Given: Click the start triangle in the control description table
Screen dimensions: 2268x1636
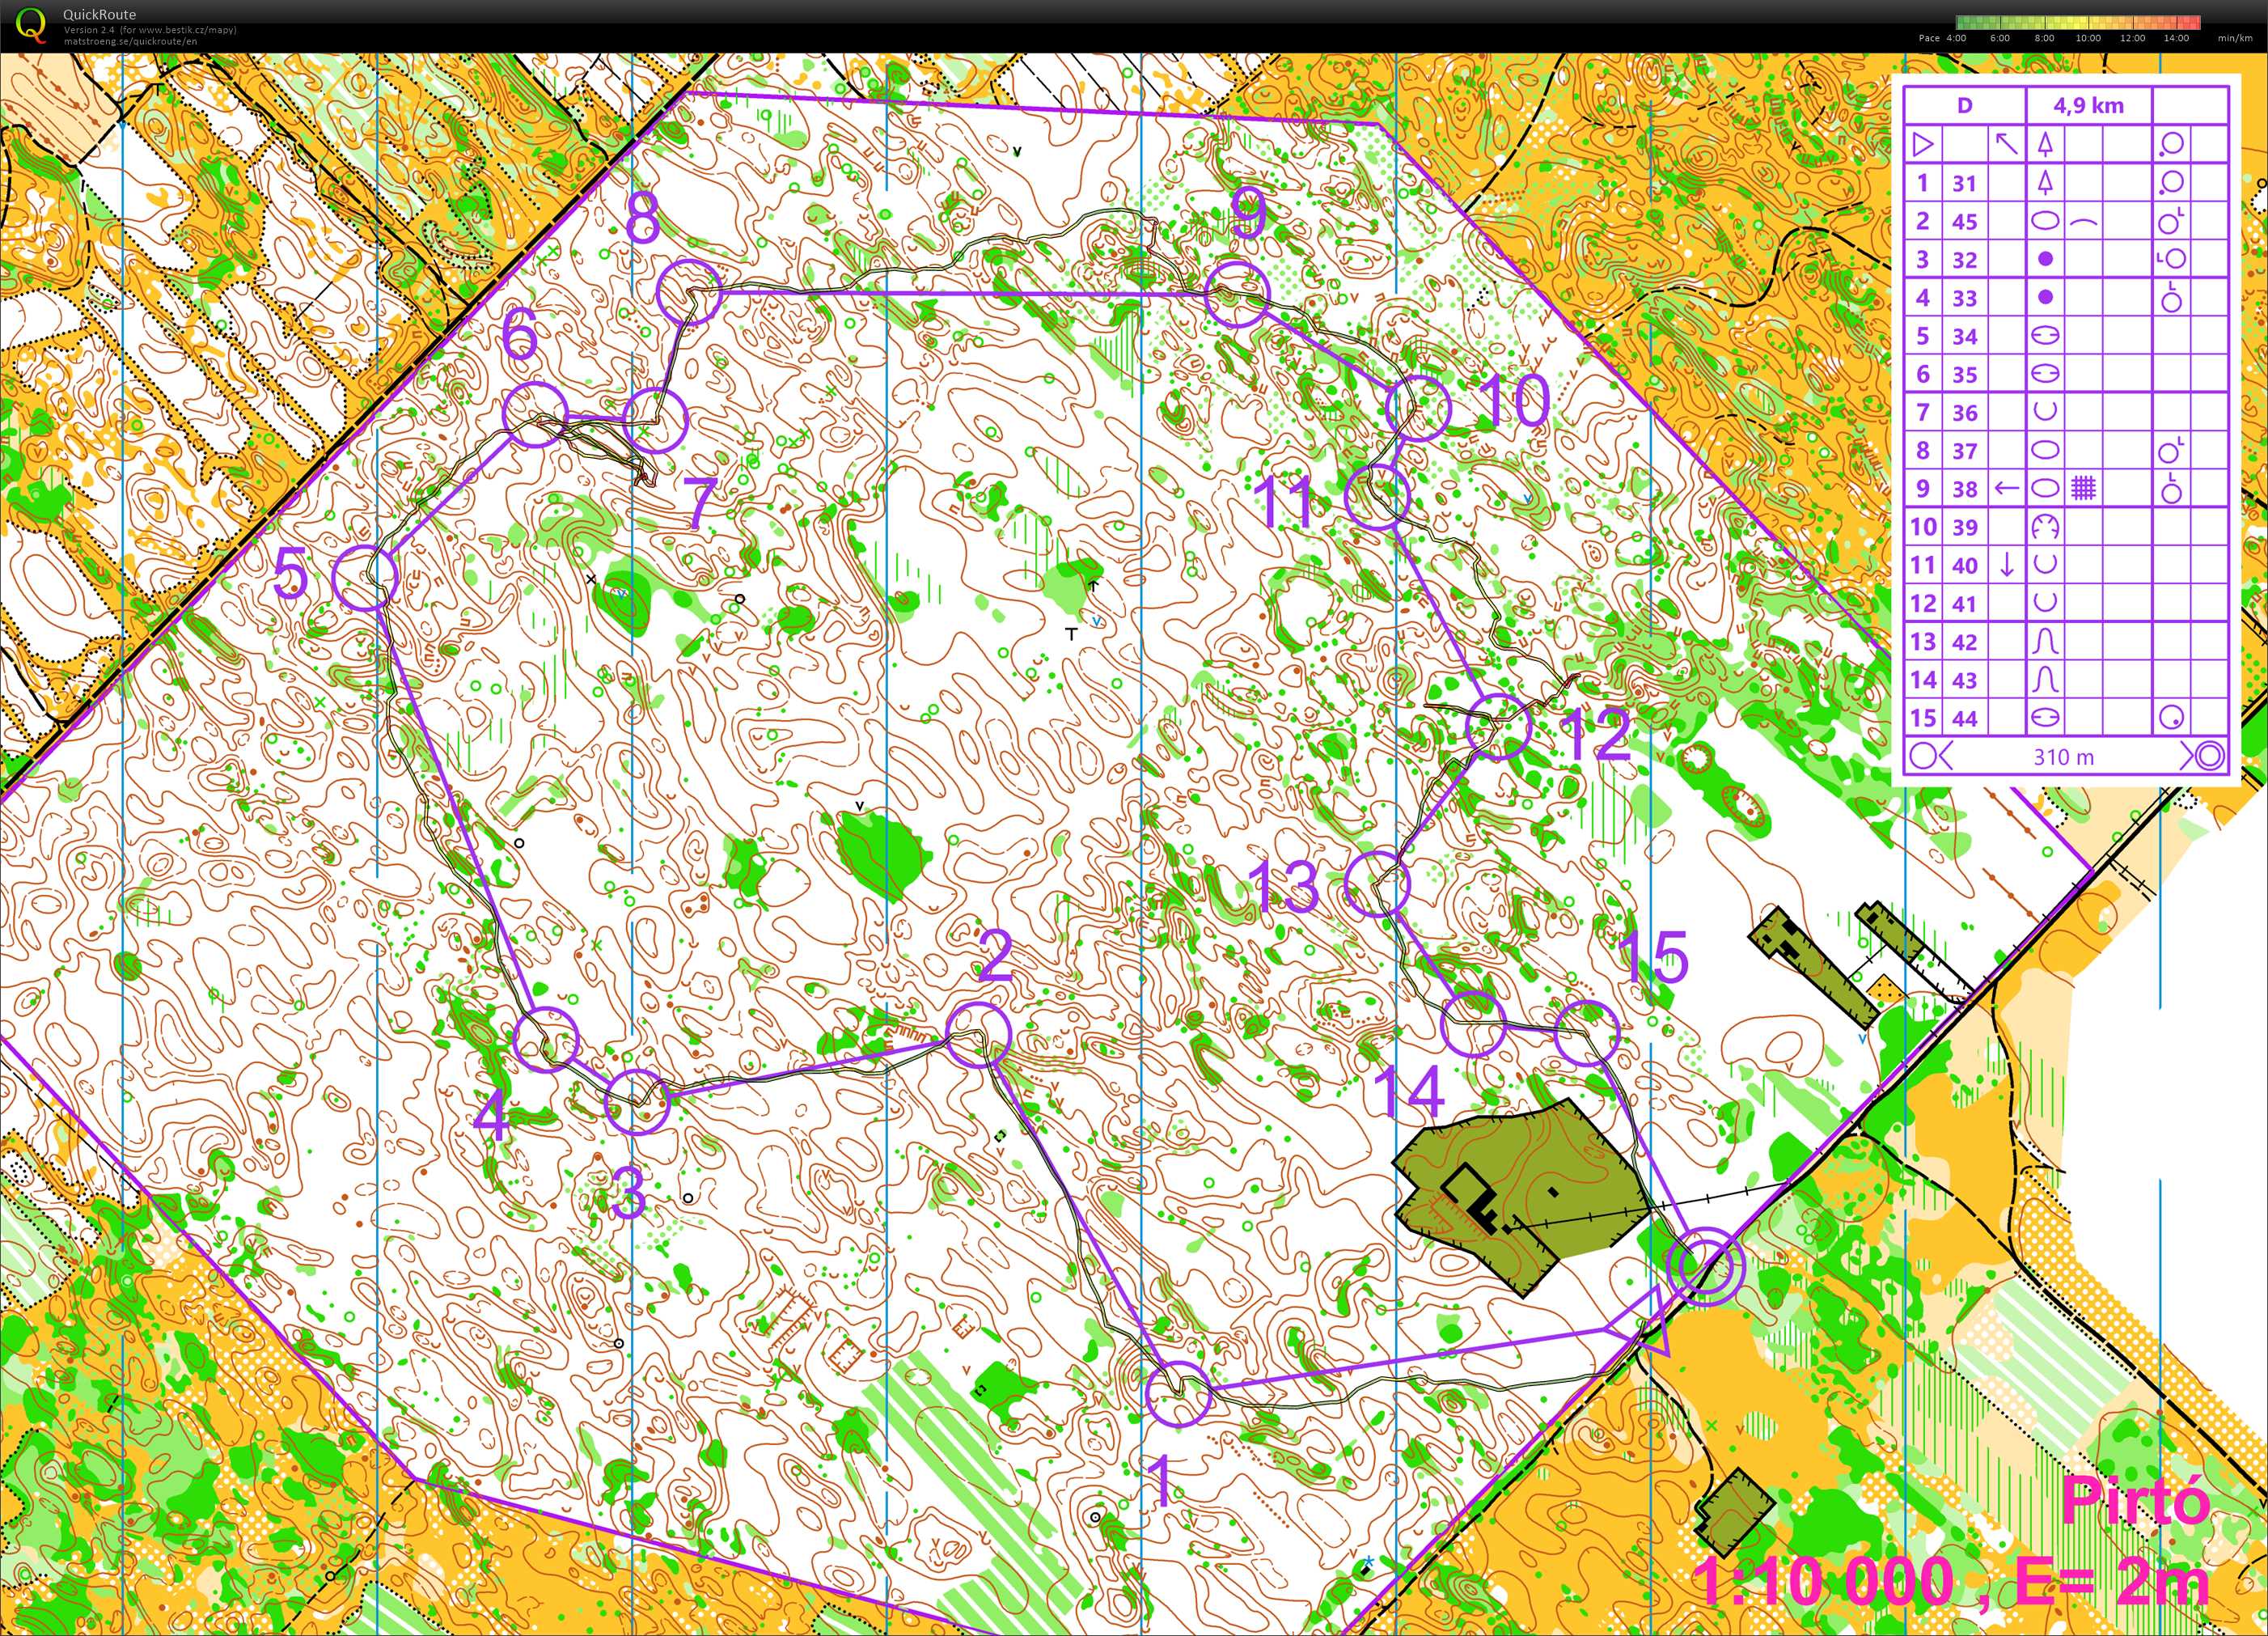Looking at the screenshot, I should [1922, 145].
